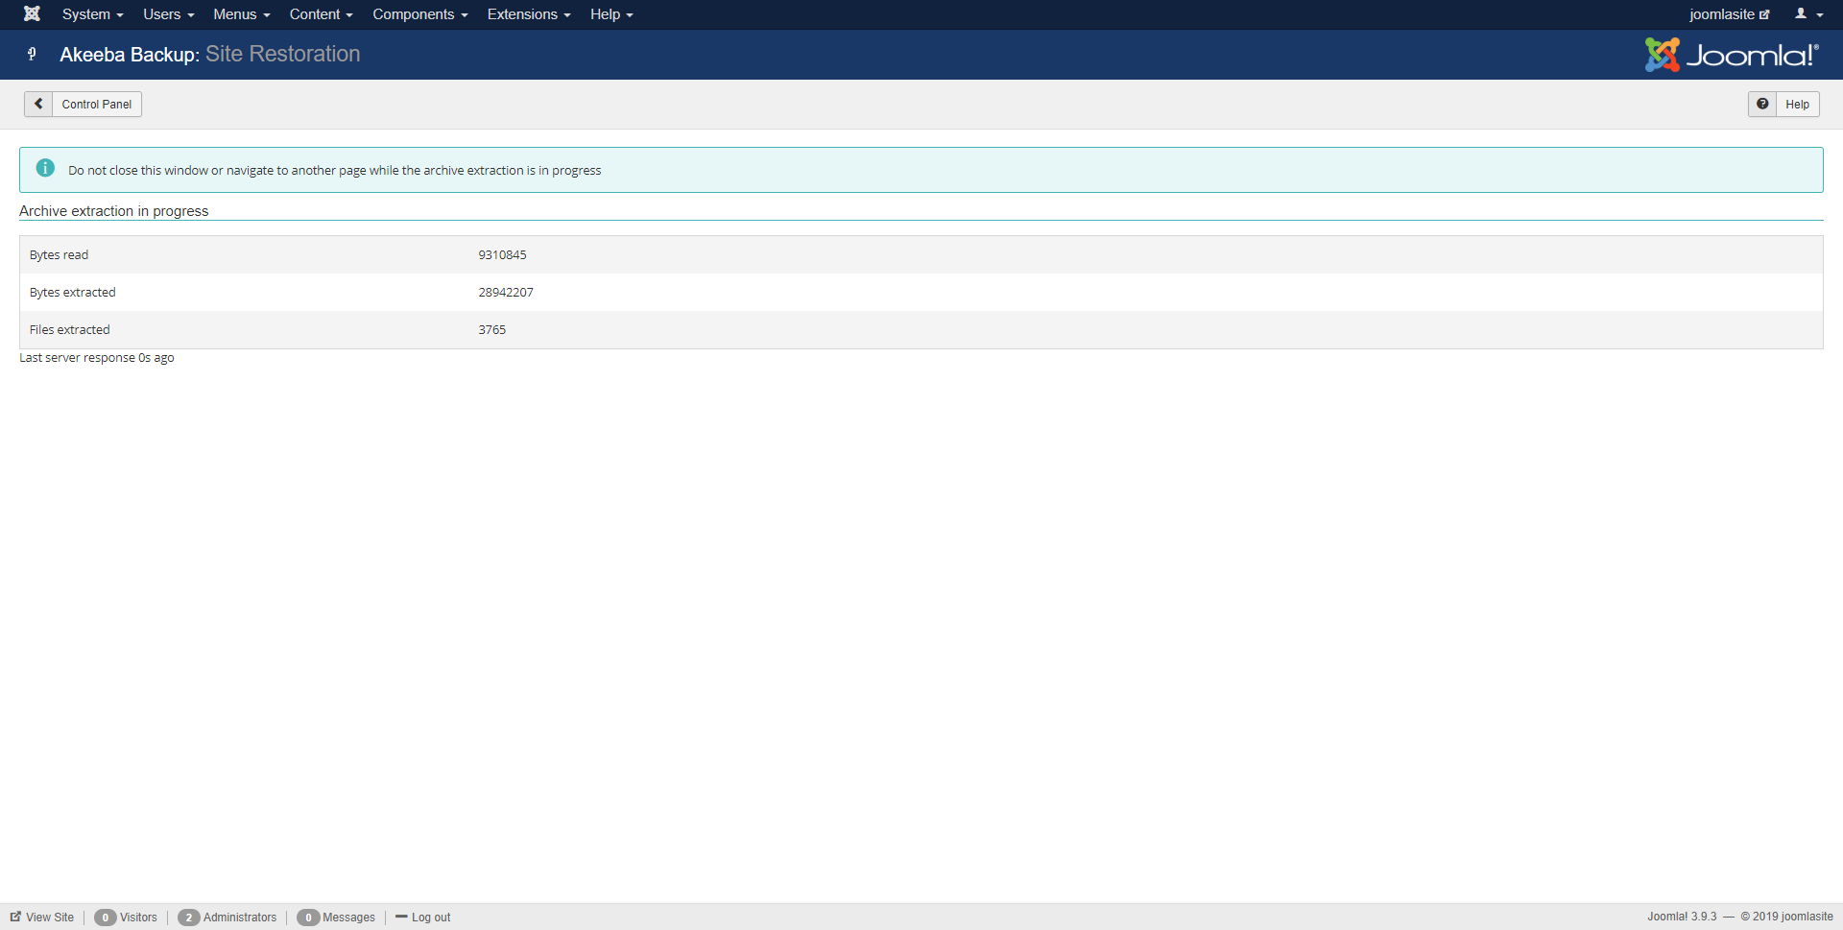Expand the Users dropdown menu
This screenshot has height=930, width=1843.
click(168, 14)
